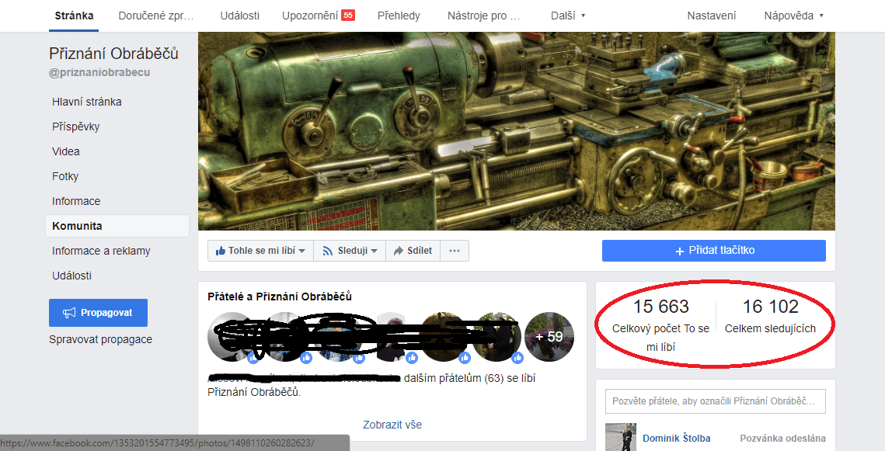Click the Pozvěte přátele input field

(713, 401)
